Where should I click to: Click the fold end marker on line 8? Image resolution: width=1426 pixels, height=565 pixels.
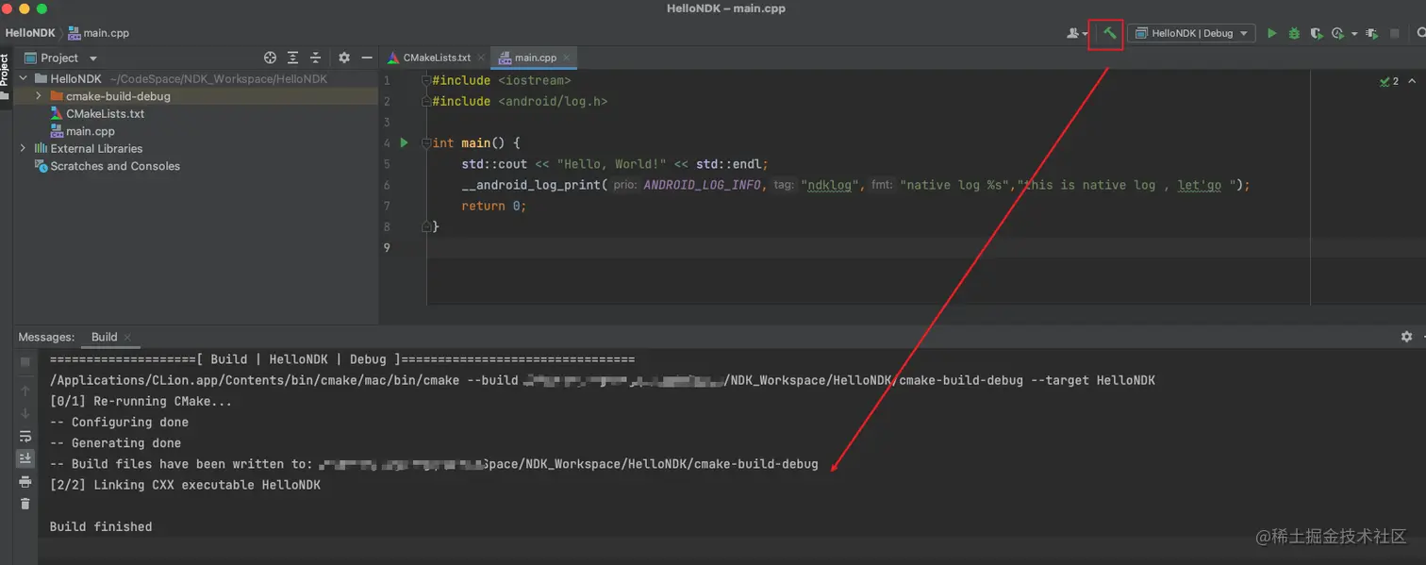click(x=426, y=226)
